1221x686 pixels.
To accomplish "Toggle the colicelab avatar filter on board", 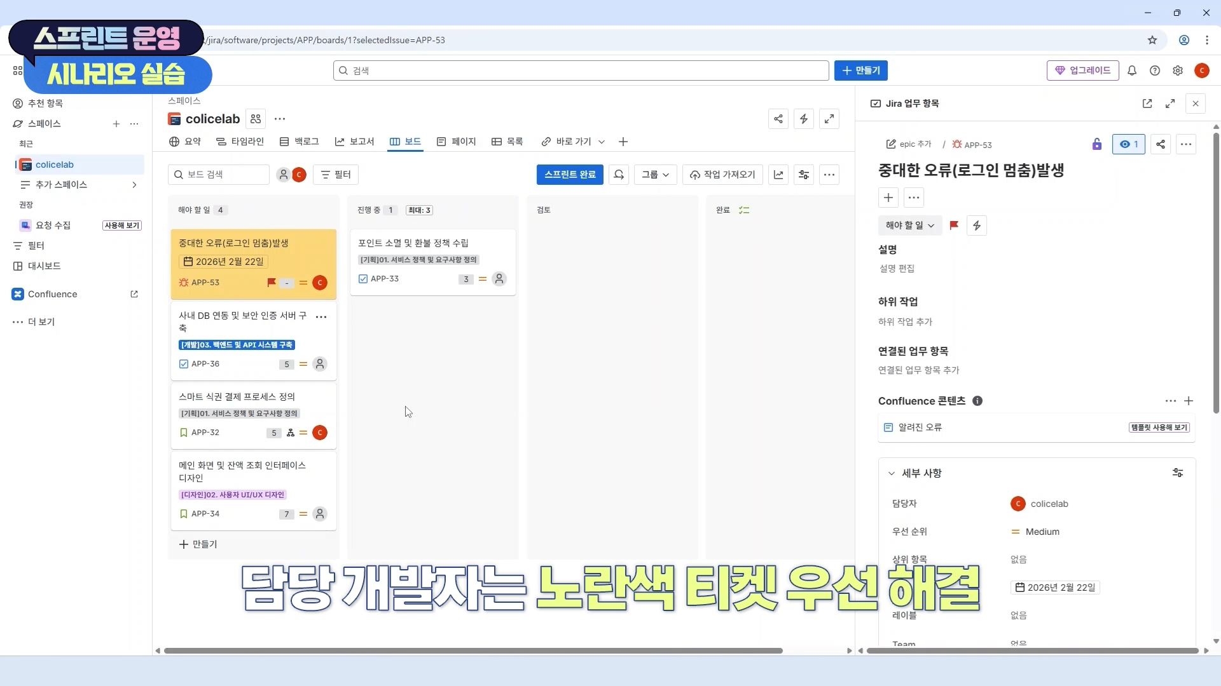I will [299, 175].
